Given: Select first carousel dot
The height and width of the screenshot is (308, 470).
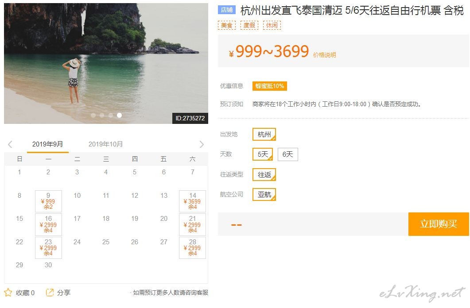Looking at the screenshot, I should [93, 115].
